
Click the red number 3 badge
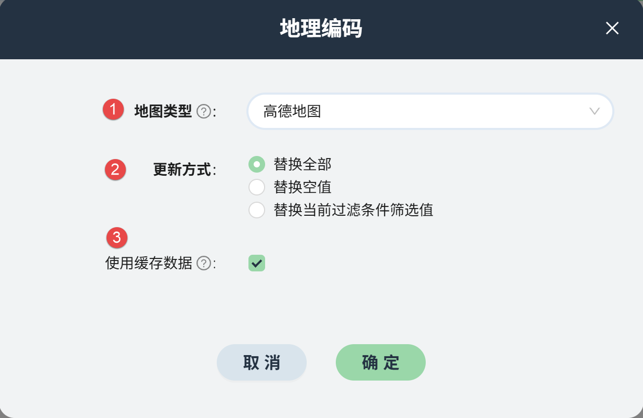click(117, 238)
